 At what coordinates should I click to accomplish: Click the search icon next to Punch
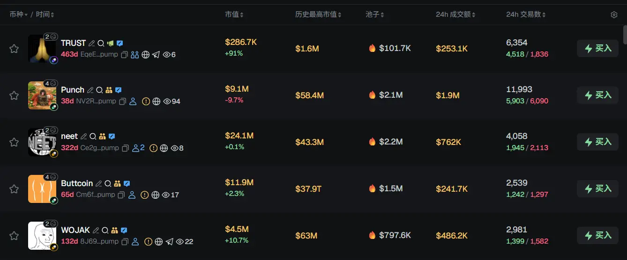(100, 90)
